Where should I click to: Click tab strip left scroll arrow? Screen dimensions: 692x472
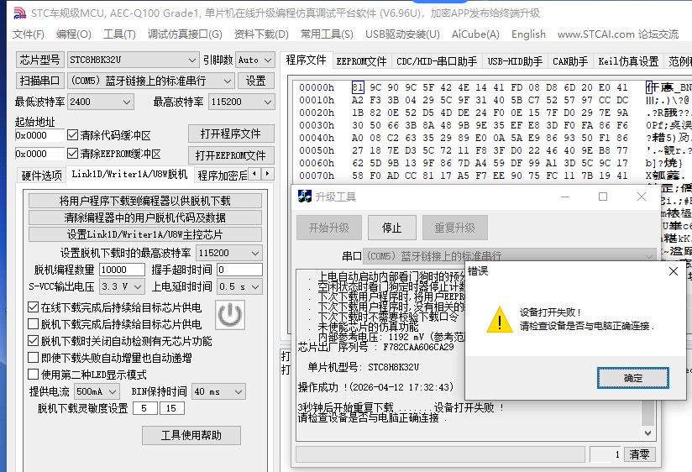coord(254,174)
